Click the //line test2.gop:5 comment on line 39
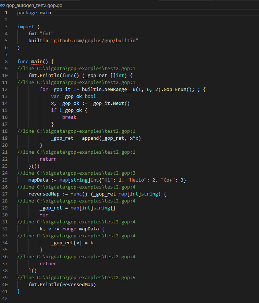This screenshot has width=259, height=303. pos(76,278)
